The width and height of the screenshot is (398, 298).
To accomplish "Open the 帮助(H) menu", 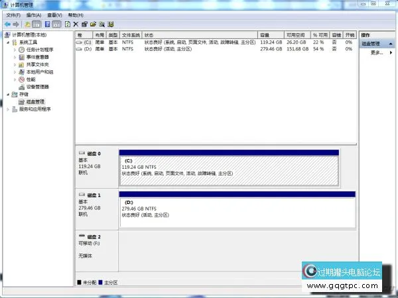I will pos(76,15).
